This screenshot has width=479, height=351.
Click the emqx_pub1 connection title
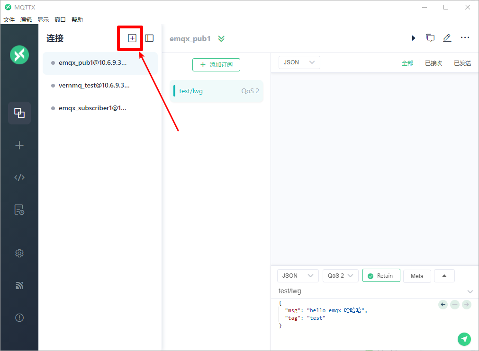[x=190, y=39]
